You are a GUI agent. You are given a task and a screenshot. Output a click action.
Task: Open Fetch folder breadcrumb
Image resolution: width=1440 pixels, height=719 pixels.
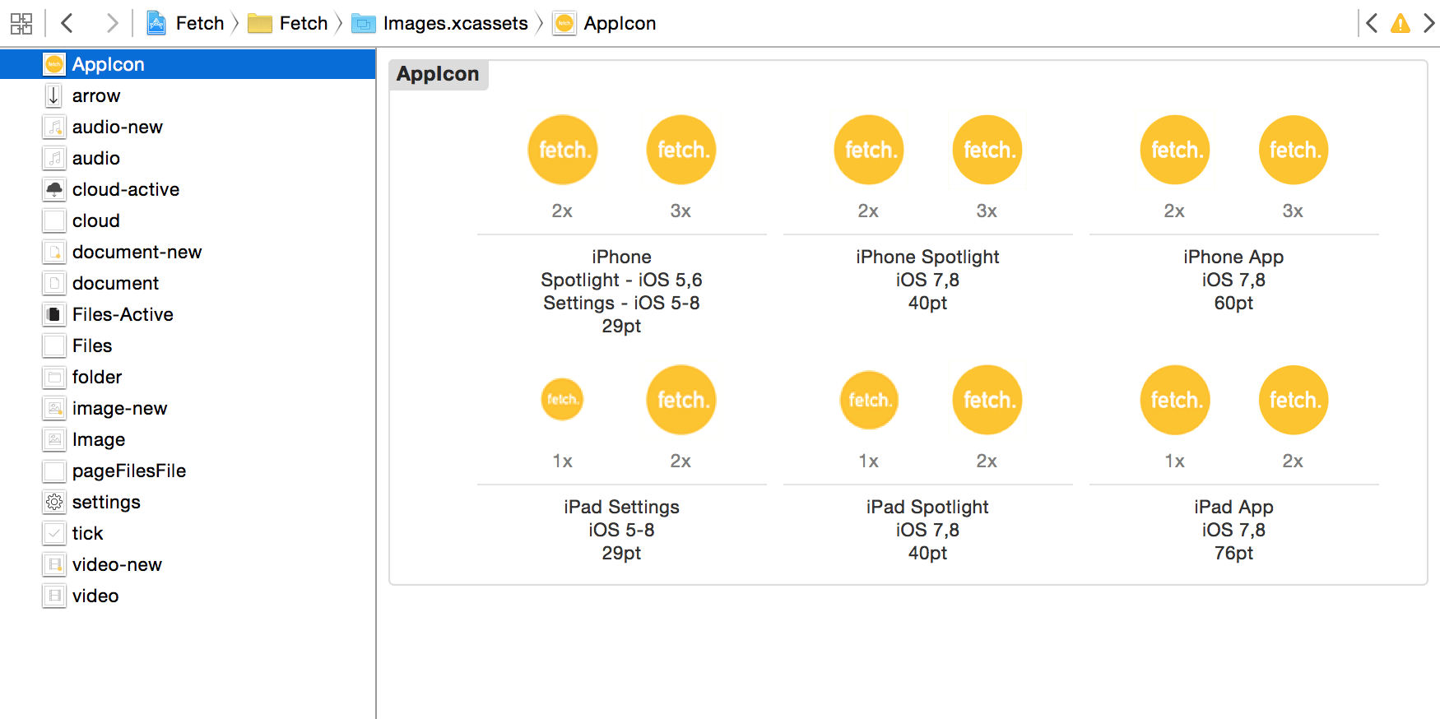point(288,23)
